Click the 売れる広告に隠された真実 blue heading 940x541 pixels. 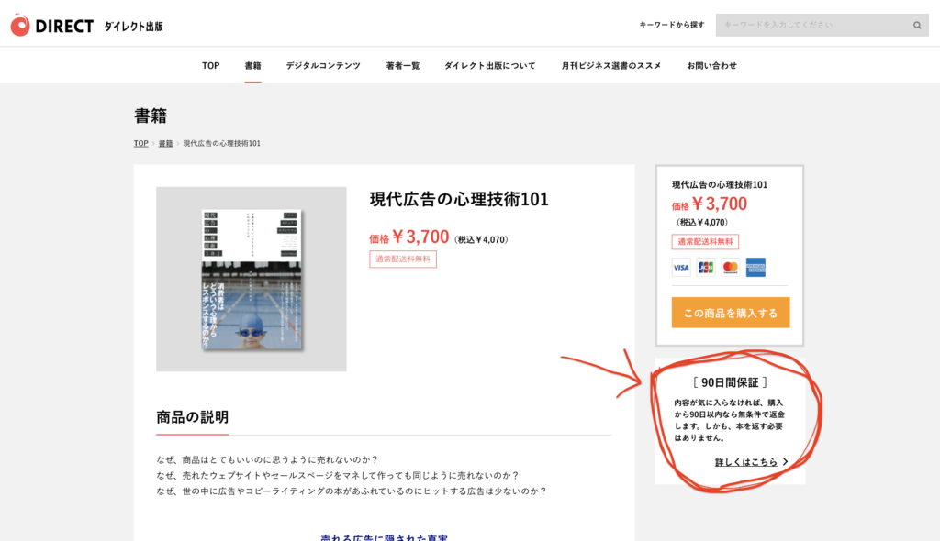click(x=384, y=536)
